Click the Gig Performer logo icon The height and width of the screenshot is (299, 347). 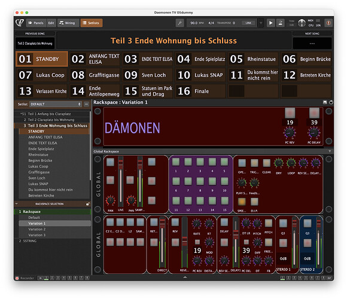[x=20, y=23]
